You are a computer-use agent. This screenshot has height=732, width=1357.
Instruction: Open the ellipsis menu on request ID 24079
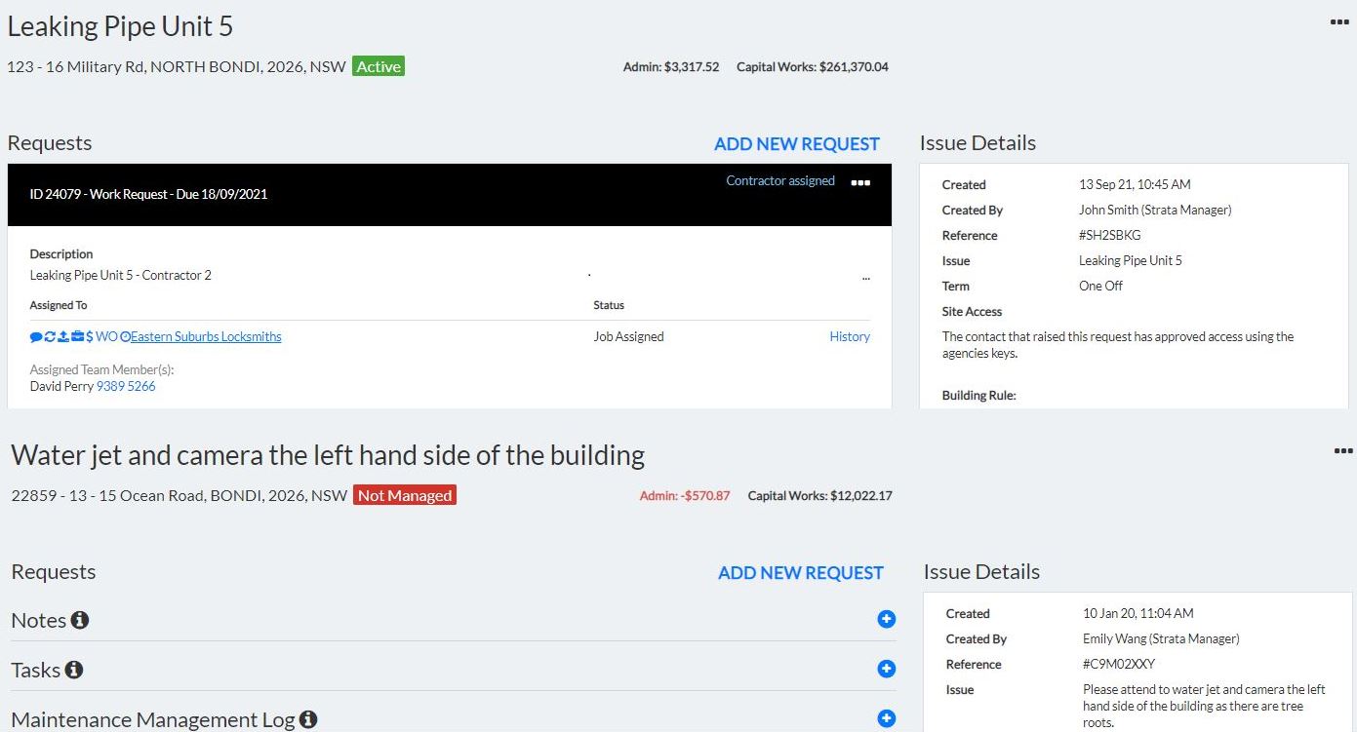(x=860, y=182)
